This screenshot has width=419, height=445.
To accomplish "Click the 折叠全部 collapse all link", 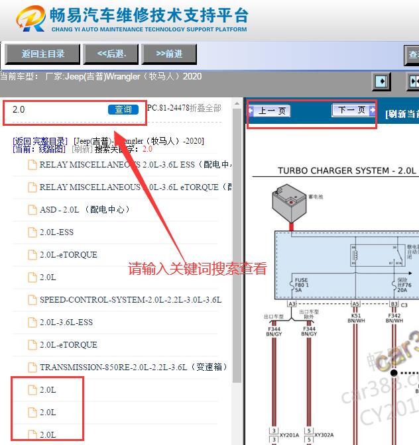I will [x=206, y=108].
